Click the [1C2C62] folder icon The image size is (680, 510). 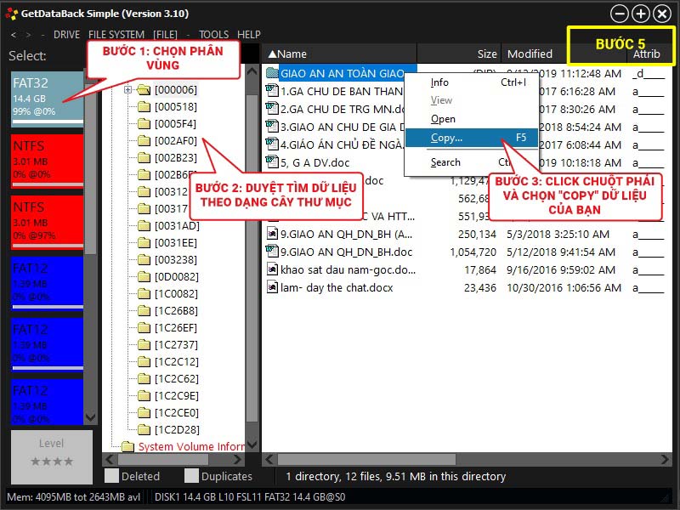(144, 378)
